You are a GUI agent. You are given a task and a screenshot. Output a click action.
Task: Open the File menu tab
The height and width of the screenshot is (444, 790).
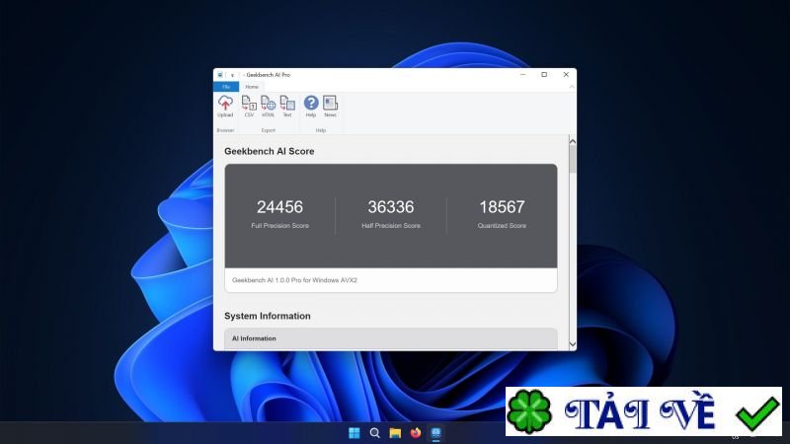coord(226,87)
